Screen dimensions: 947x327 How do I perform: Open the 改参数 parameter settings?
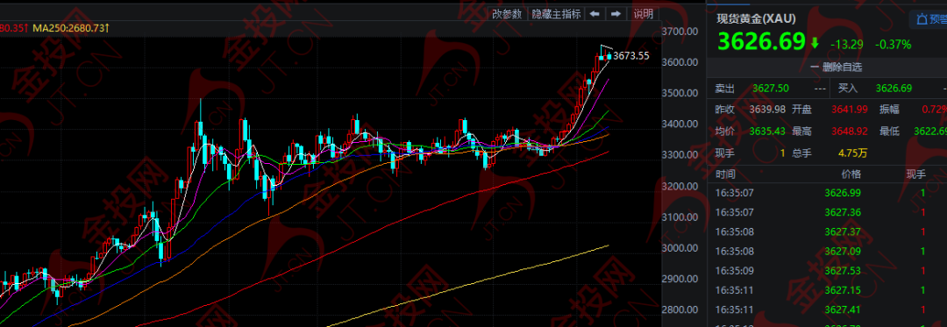point(507,14)
